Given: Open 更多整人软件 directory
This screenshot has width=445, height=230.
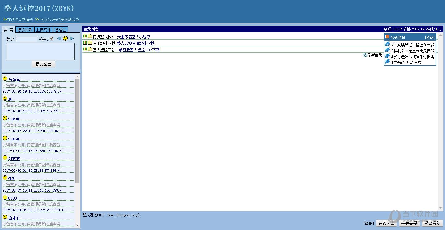Looking at the screenshot, I should coord(104,37).
